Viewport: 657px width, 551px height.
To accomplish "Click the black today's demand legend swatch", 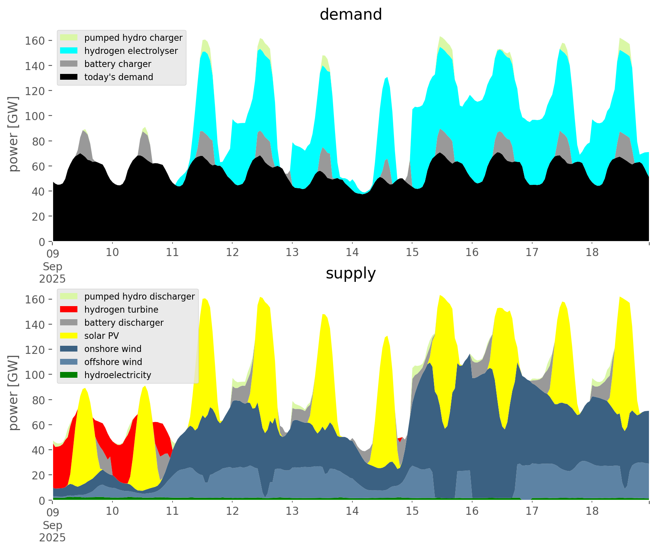I will pyautogui.click(x=69, y=77).
